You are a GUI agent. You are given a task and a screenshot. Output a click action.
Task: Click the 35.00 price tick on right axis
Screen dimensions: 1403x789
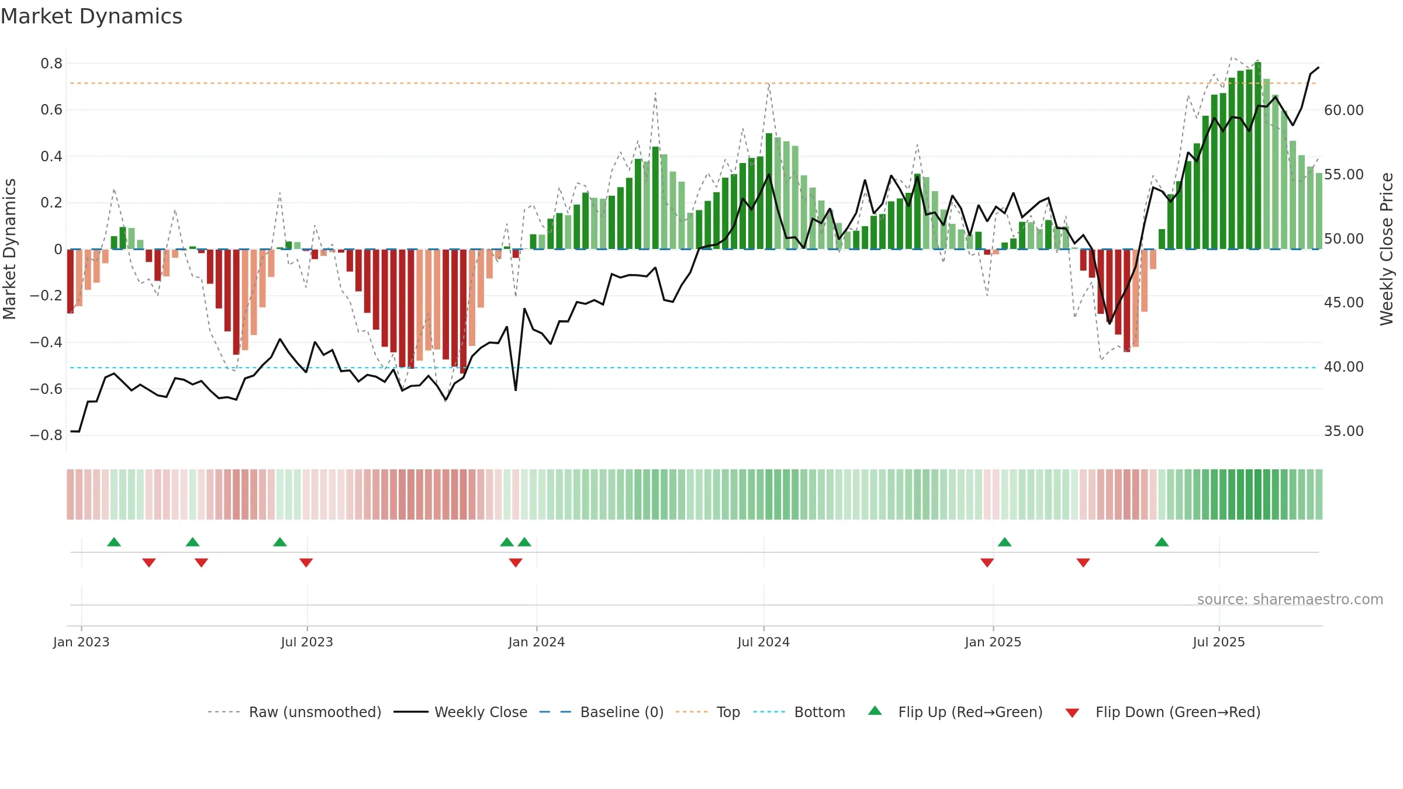[1344, 431]
